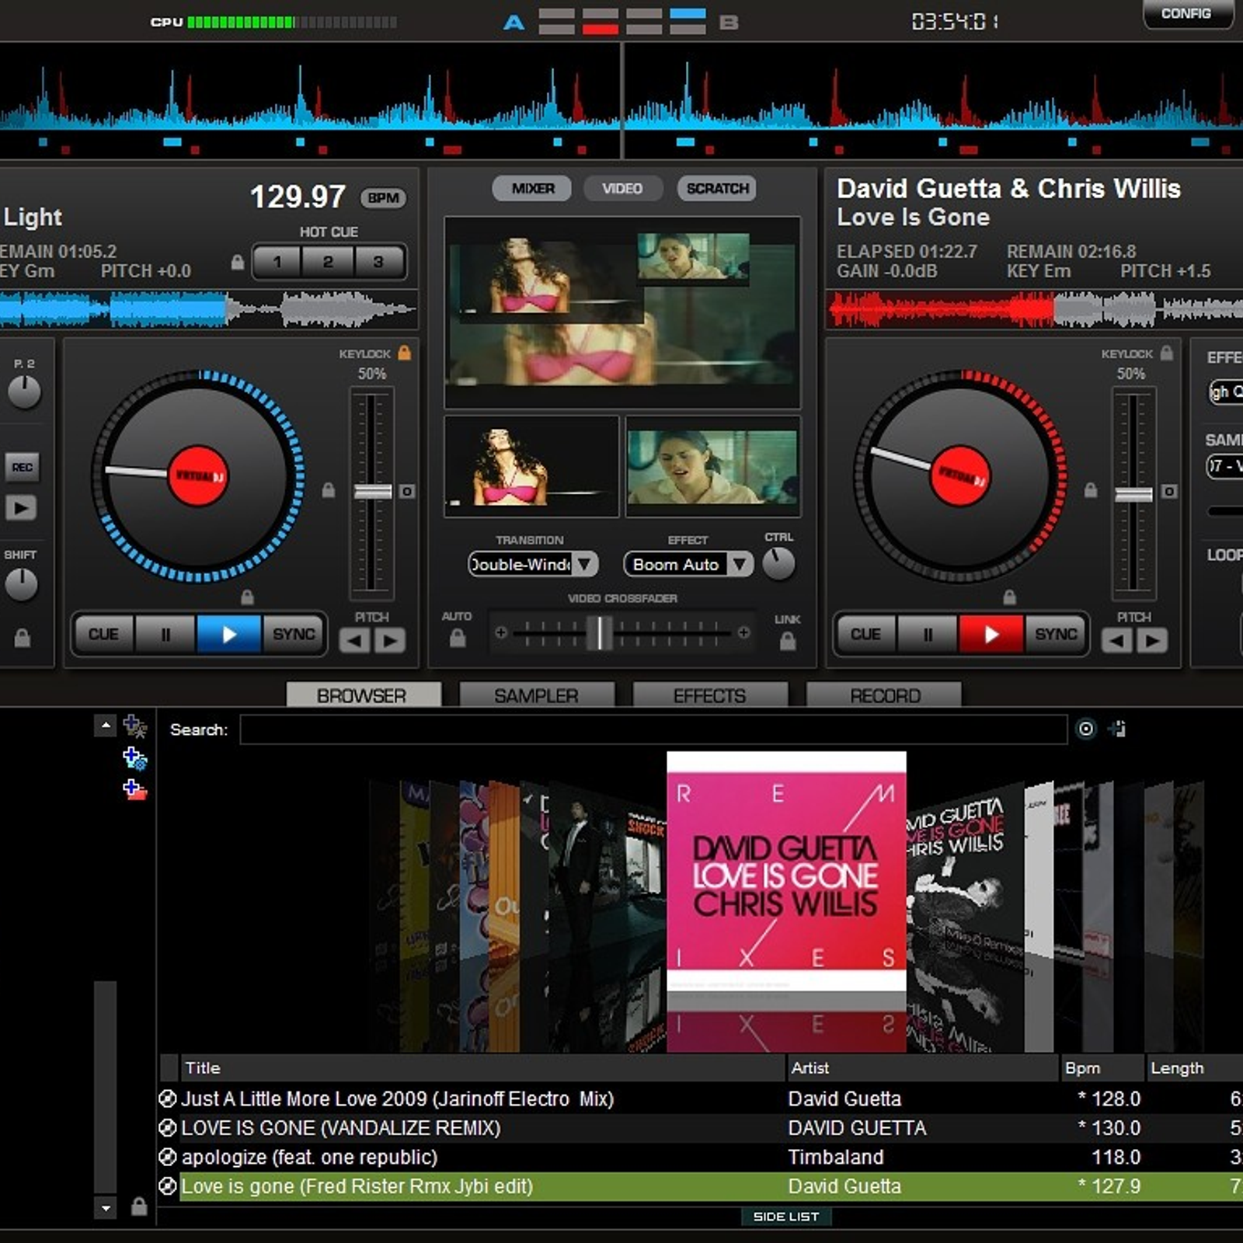Play the right deck (red button)
The width and height of the screenshot is (1243, 1243).
pyautogui.click(x=991, y=634)
